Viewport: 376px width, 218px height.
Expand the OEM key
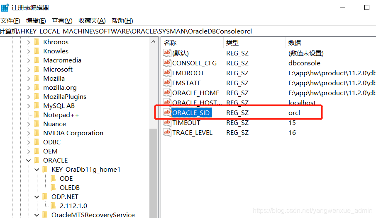[29, 151]
